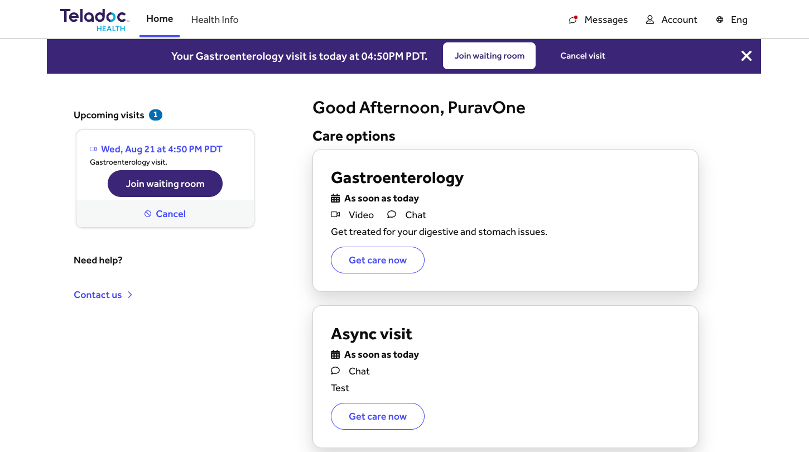The image size is (809, 452).
Task: Switch to the Health Info tab
Action: coord(215,20)
